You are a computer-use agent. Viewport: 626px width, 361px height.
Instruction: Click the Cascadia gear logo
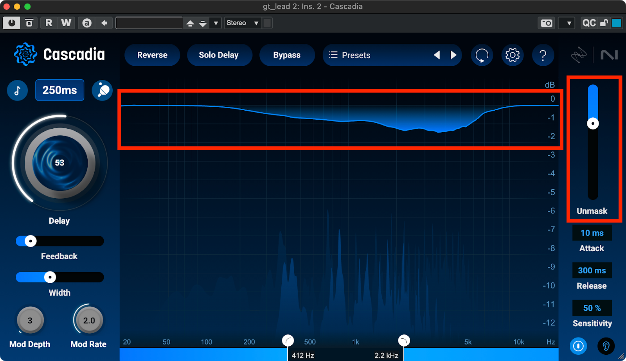25,54
